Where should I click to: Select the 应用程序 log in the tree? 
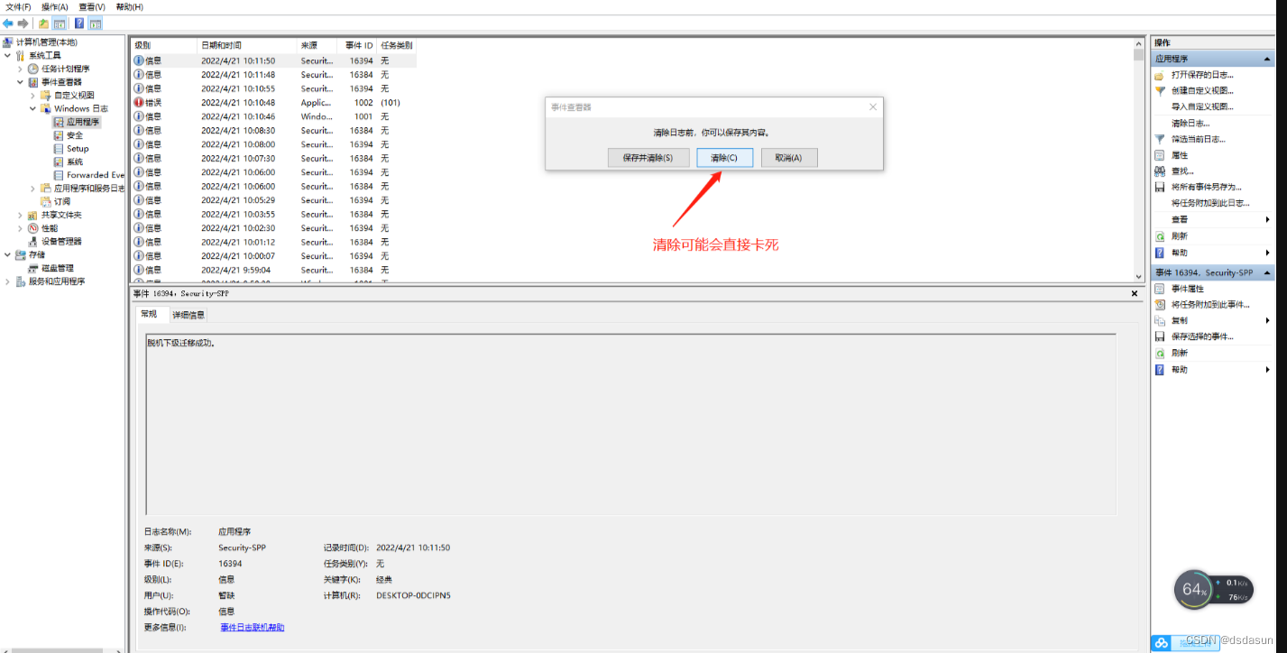coord(83,122)
